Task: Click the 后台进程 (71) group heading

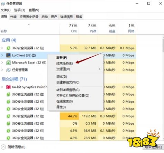Action: [14, 79]
